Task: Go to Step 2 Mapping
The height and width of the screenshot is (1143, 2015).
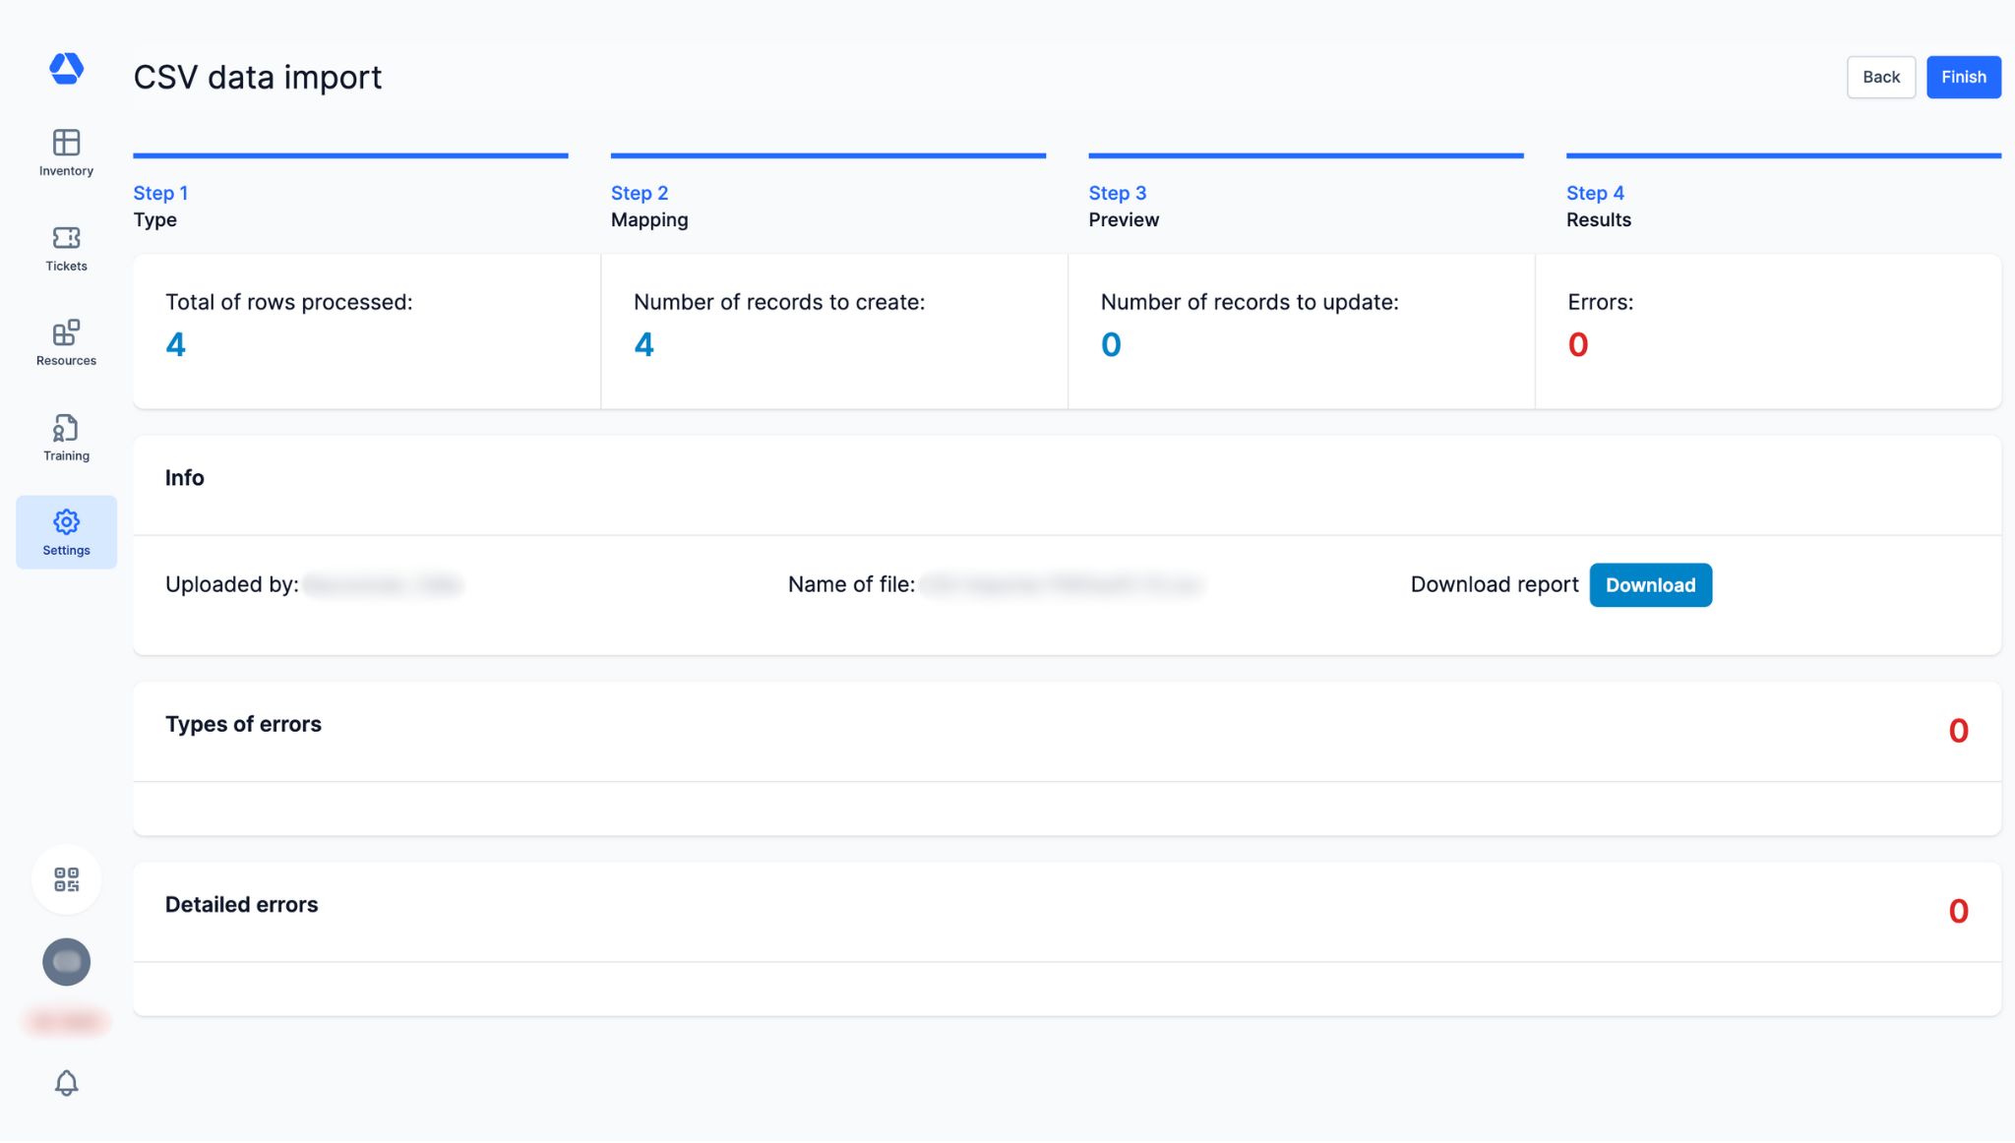Action: pos(648,206)
